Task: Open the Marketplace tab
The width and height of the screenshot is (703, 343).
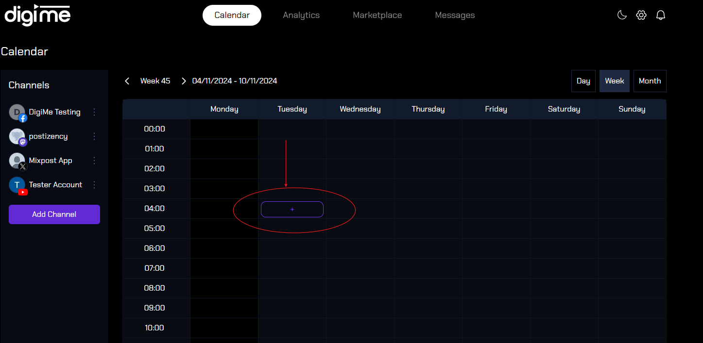Action: tap(377, 15)
